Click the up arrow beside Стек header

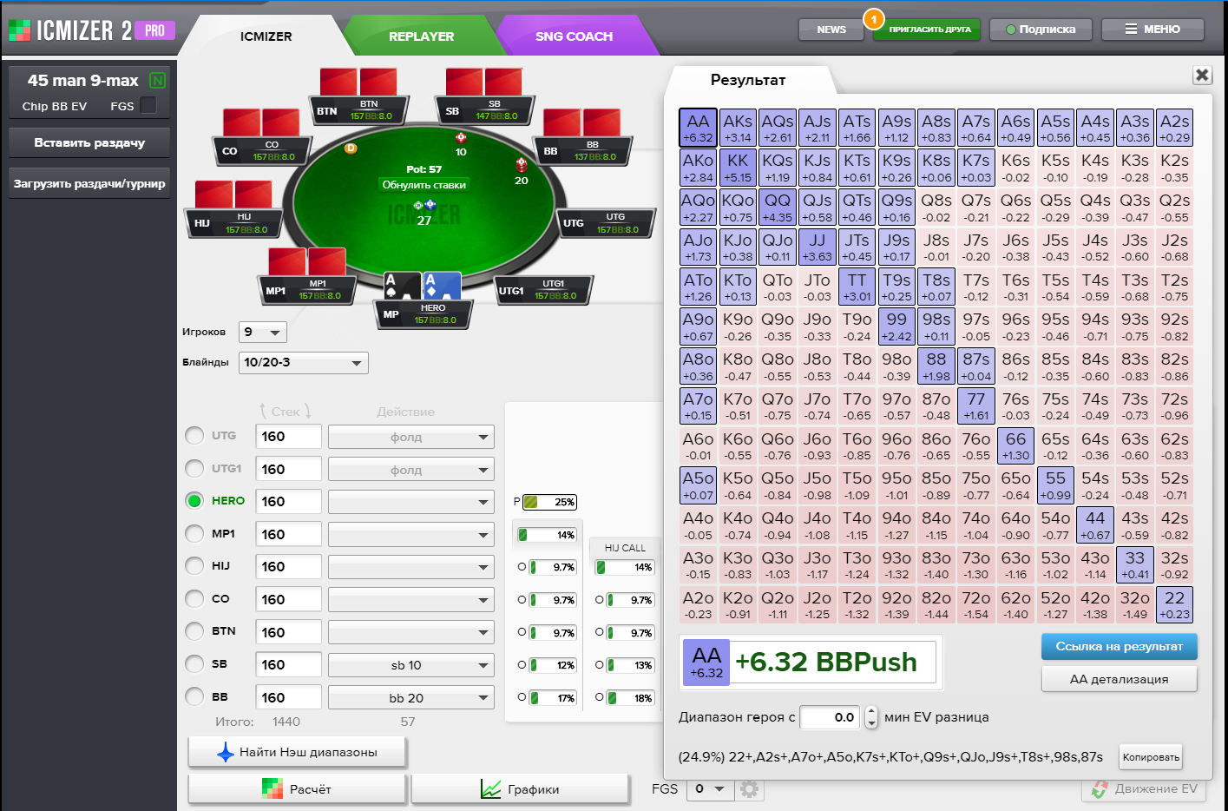[263, 411]
